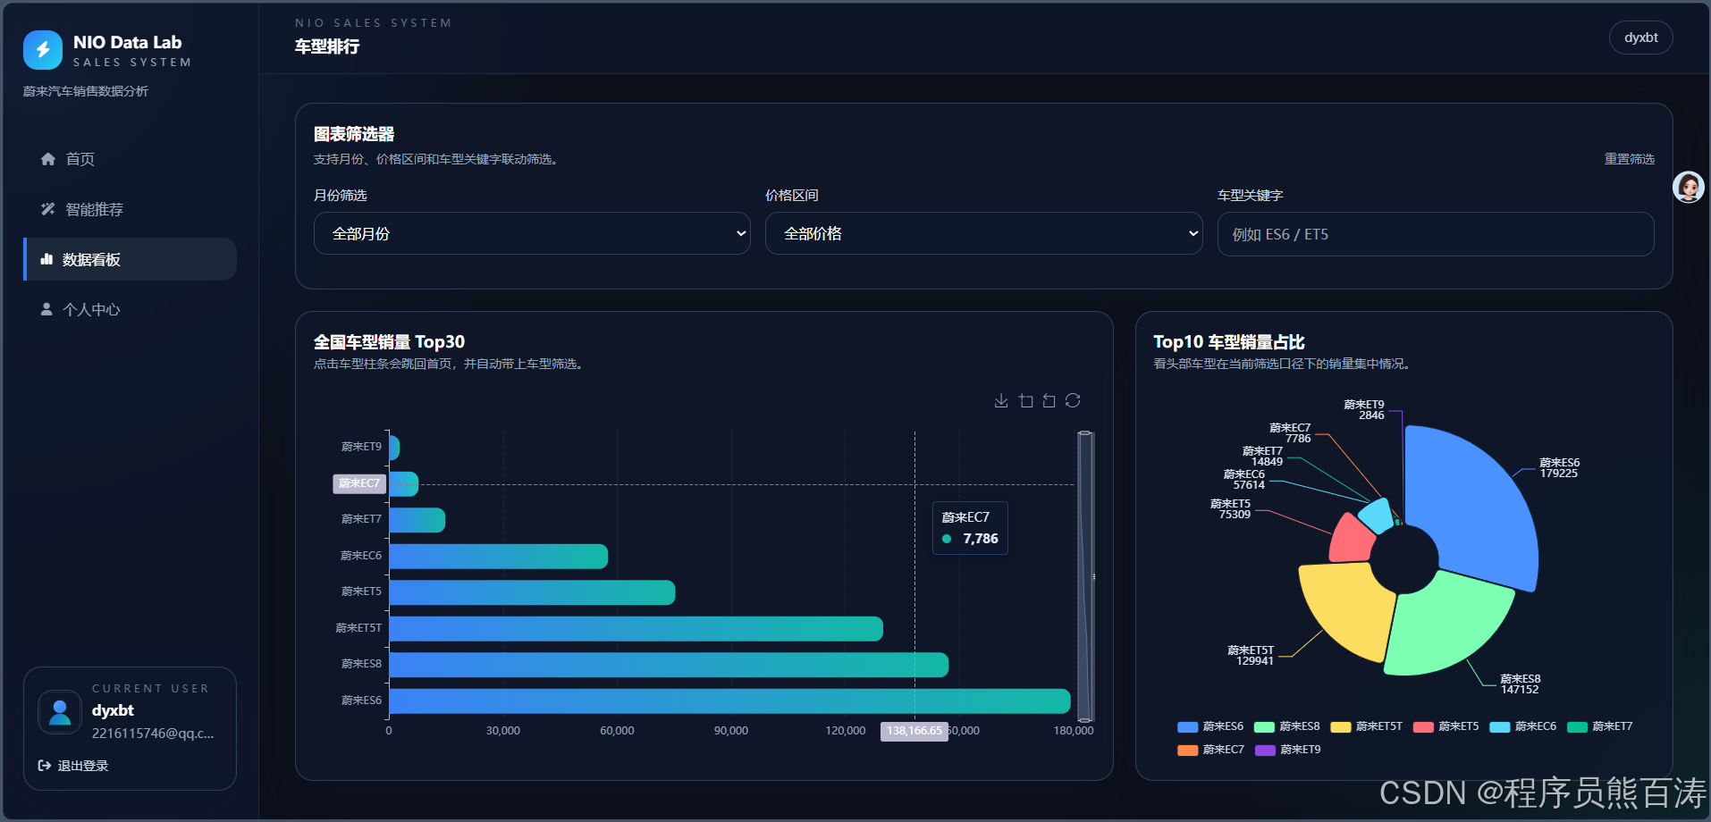Click the cyan 蔚来EC6 pie slice

(x=1377, y=516)
